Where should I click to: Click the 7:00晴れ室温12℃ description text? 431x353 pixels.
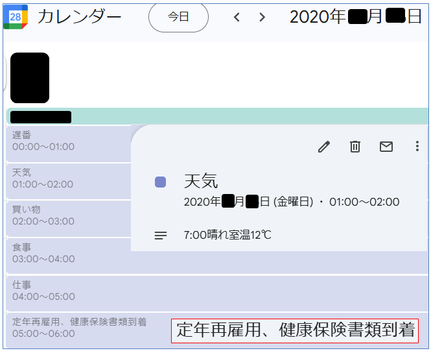tap(227, 235)
